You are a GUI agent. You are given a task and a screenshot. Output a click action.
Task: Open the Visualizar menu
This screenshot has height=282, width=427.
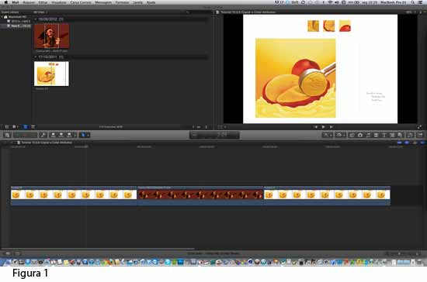pyautogui.click(x=59, y=2)
